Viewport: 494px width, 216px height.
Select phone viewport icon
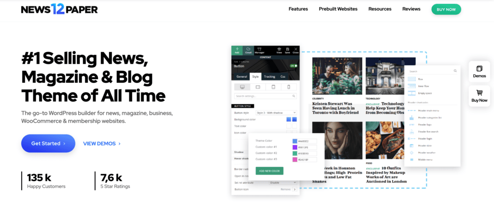pos(288,87)
